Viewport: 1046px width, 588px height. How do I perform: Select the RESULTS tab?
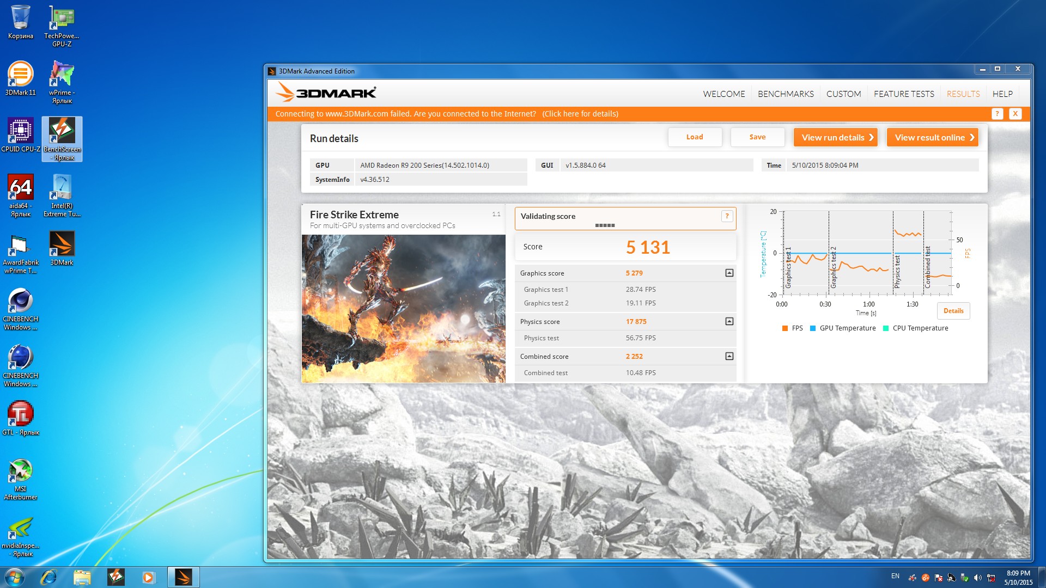[x=963, y=94]
